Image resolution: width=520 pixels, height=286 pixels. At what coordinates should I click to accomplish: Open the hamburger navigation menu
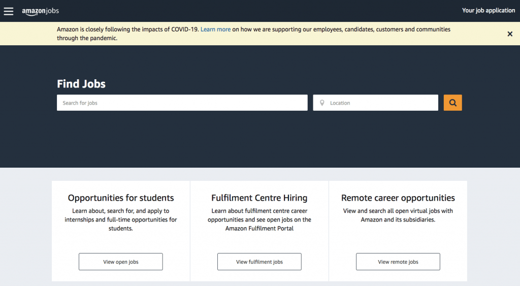9,11
